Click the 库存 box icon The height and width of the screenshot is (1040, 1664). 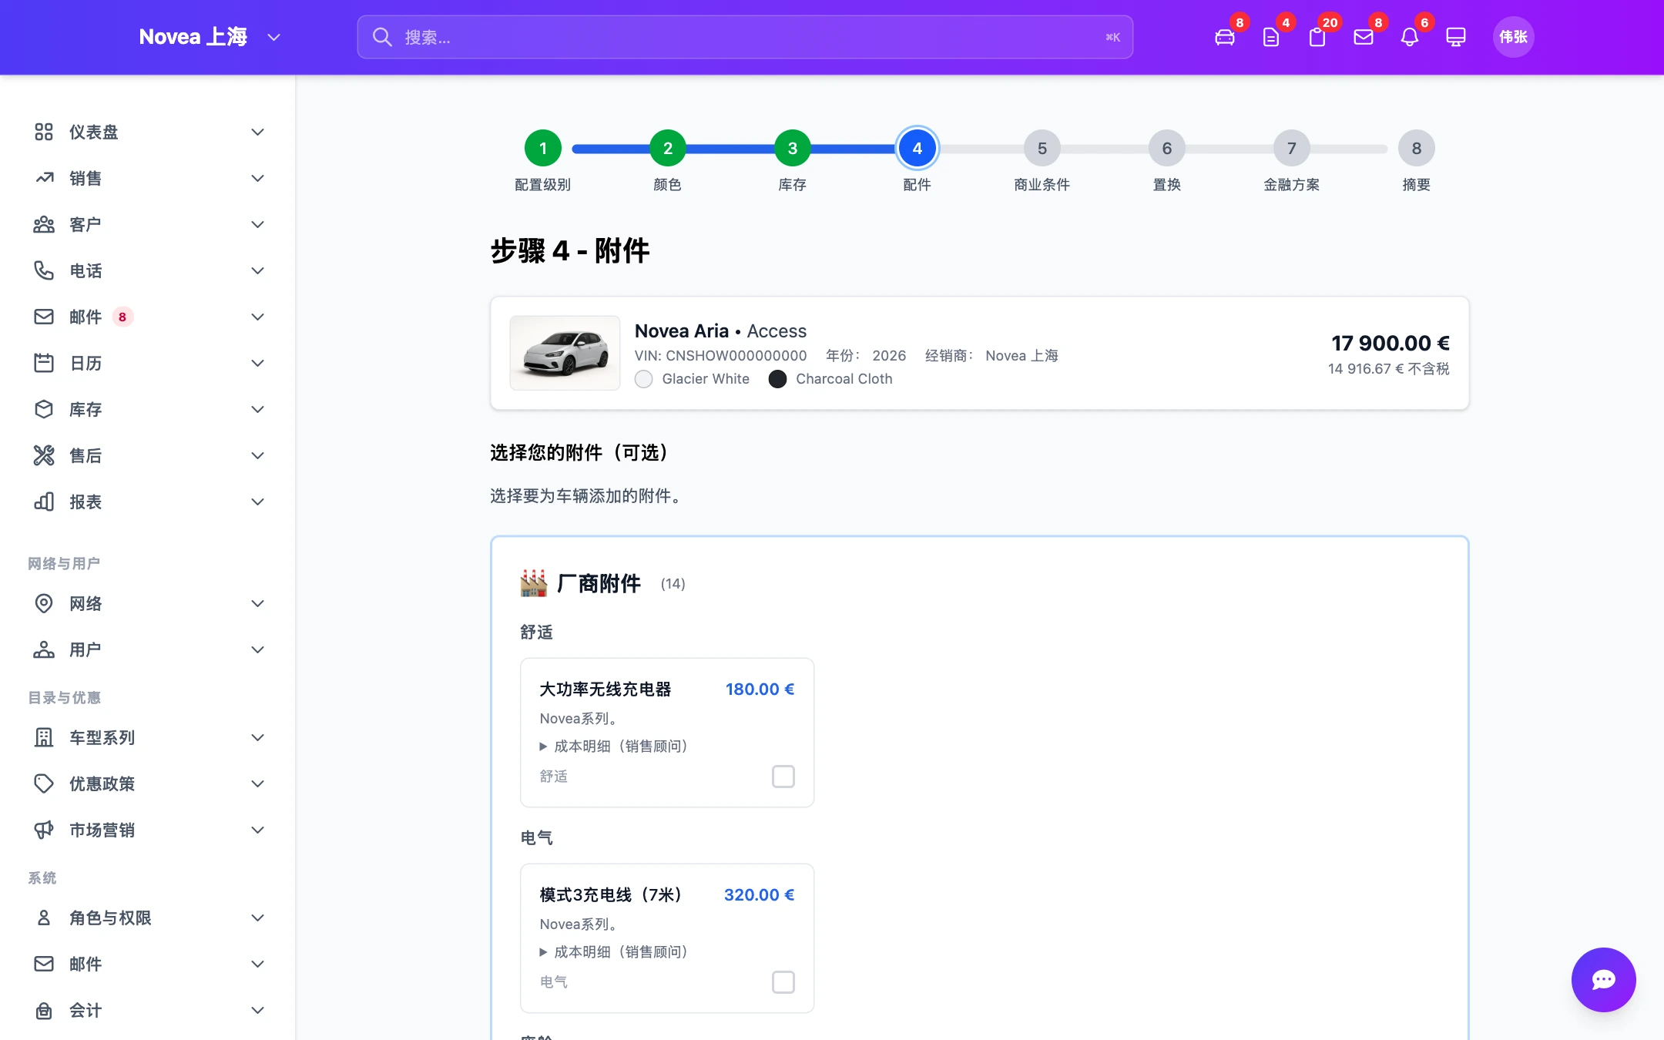tap(44, 409)
